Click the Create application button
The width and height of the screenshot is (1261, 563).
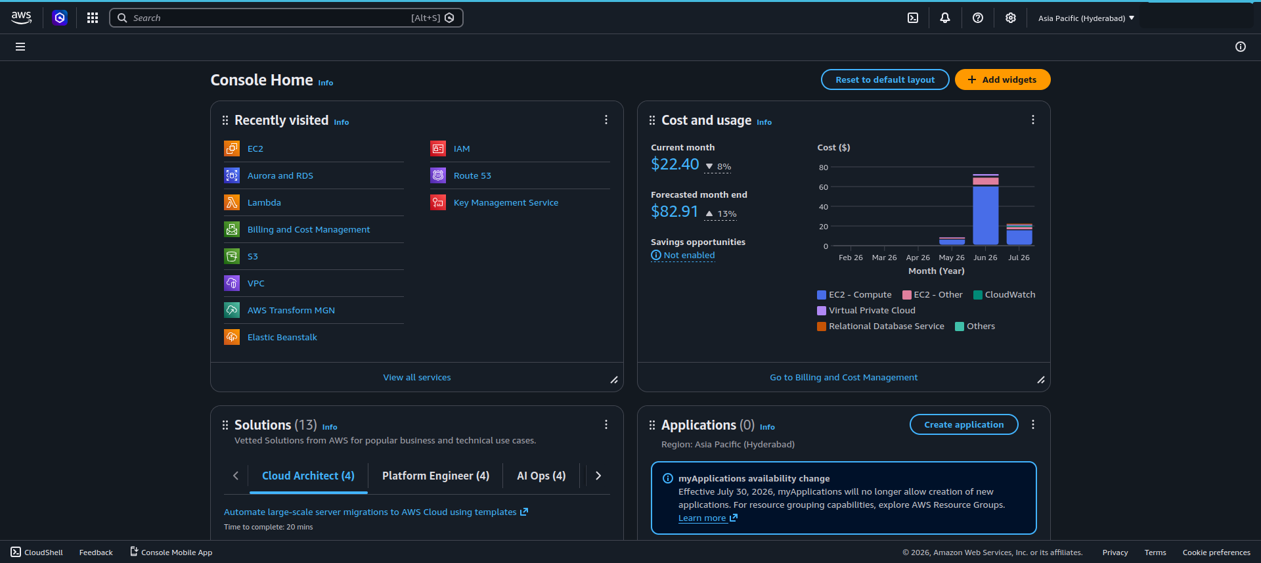click(x=963, y=424)
